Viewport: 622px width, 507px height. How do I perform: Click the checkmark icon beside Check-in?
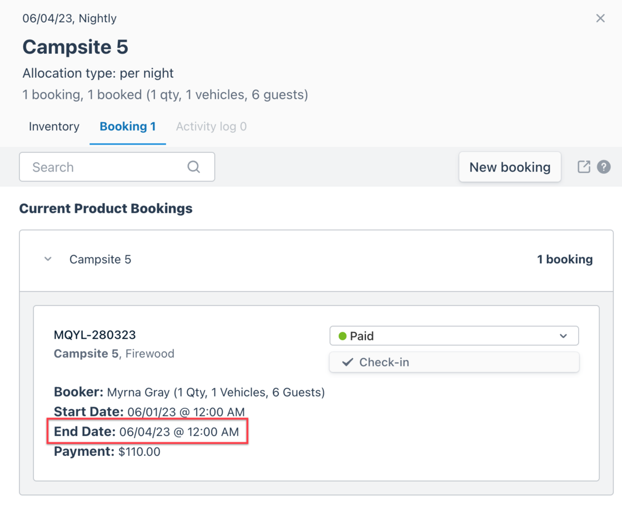(x=348, y=362)
